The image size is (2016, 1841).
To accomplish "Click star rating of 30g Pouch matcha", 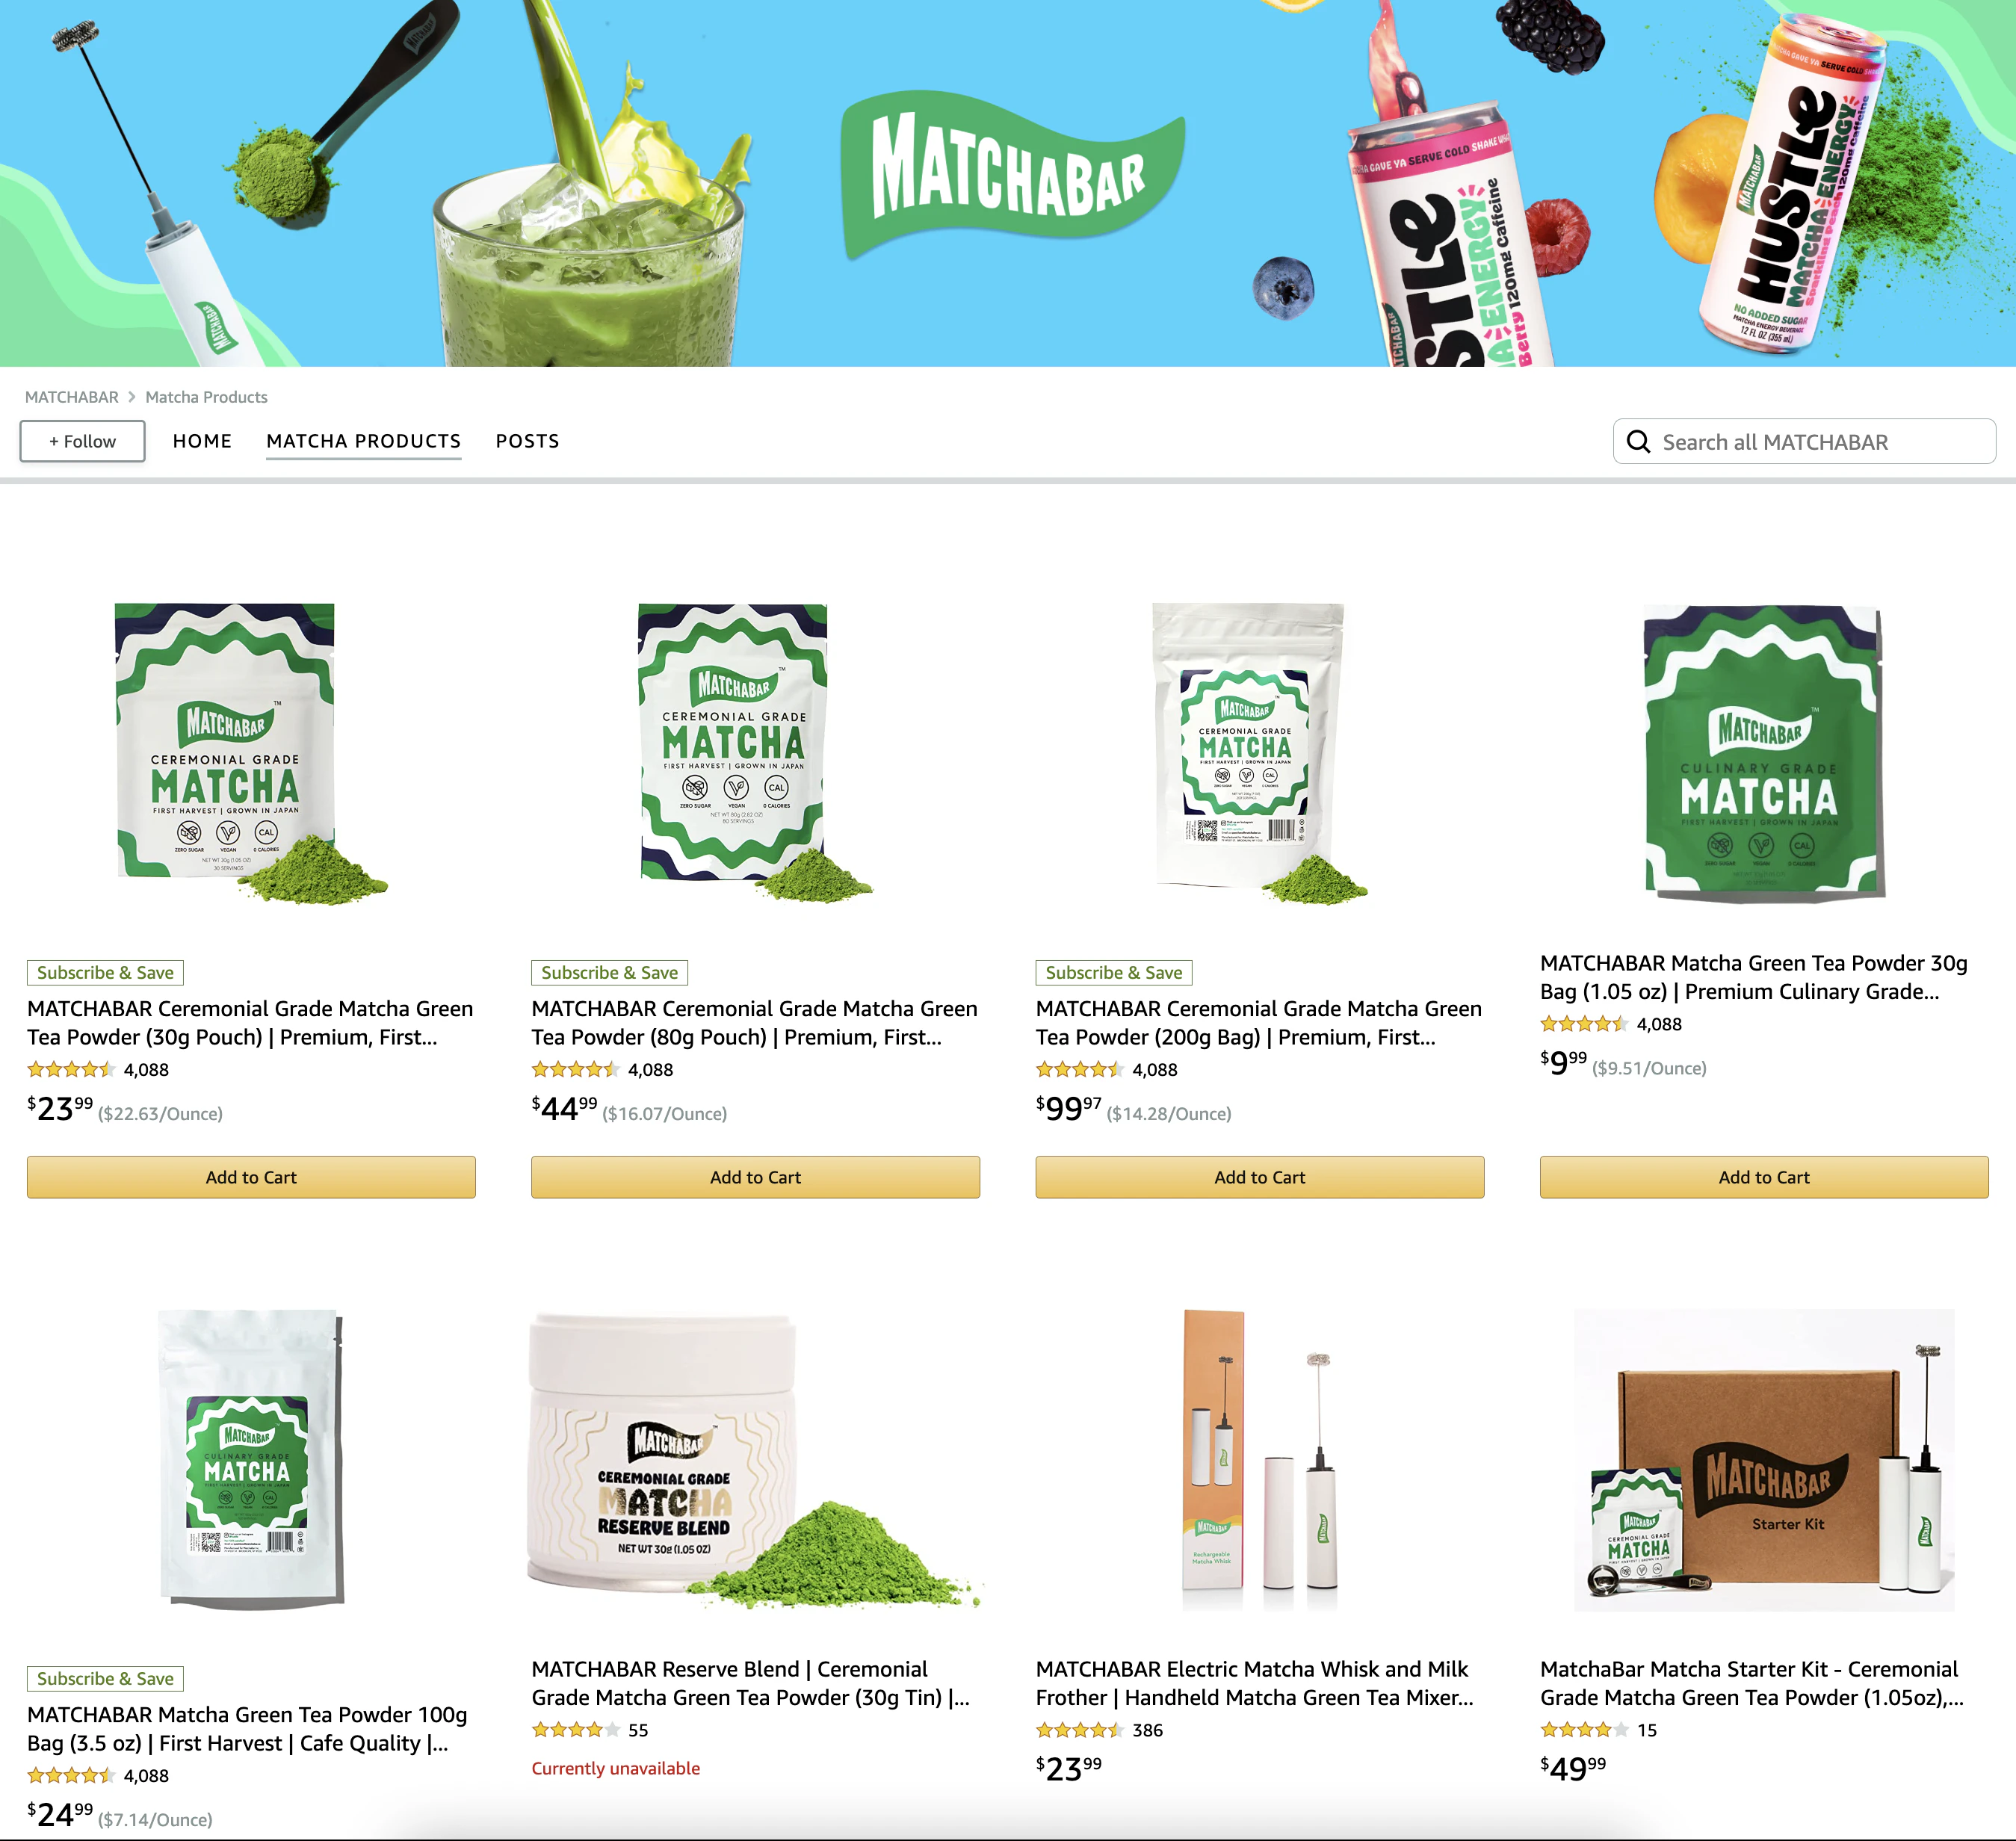I will [71, 1069].
